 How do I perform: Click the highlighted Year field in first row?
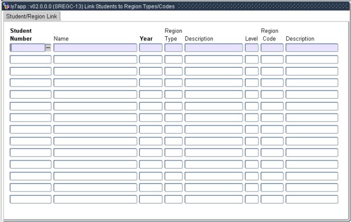151,48
